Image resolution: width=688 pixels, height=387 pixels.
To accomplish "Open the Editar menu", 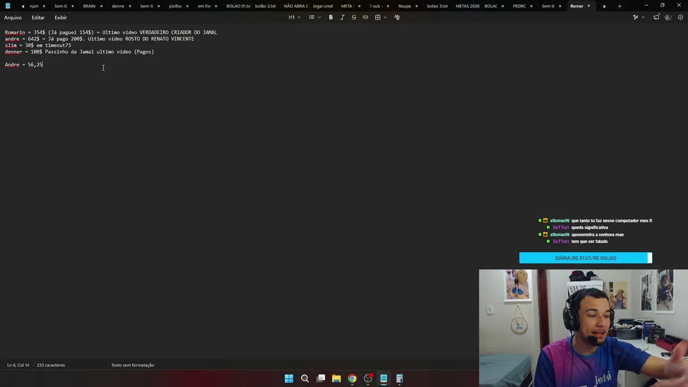I will [38, 18].
